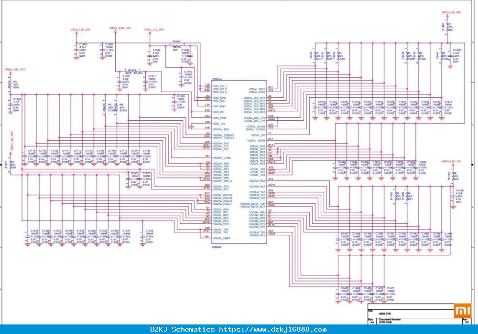
Task: Select pin name VDDAL_ICON6
Action: pyautogui.click(x=256, y=126)
